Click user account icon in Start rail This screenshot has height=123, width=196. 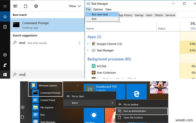coord(23,107)
